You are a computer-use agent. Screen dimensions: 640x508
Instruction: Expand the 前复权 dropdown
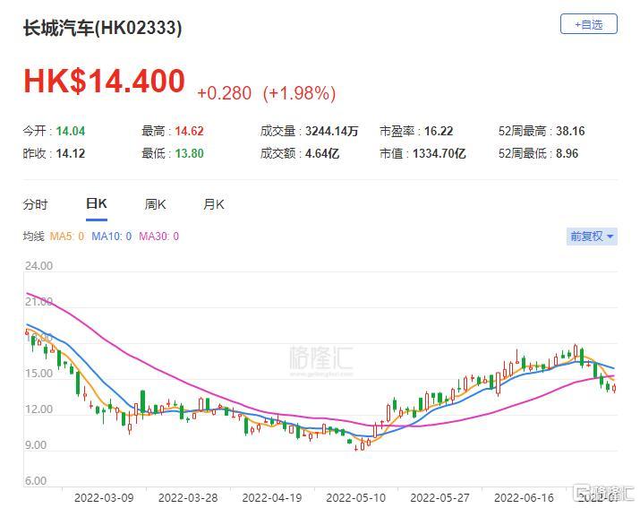(592, 237)
